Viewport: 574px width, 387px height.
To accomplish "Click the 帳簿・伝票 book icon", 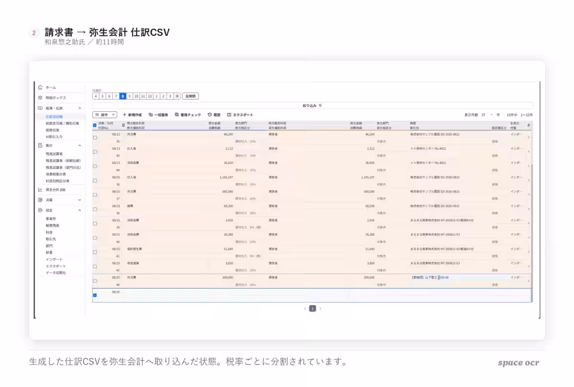I will point(41,108).
